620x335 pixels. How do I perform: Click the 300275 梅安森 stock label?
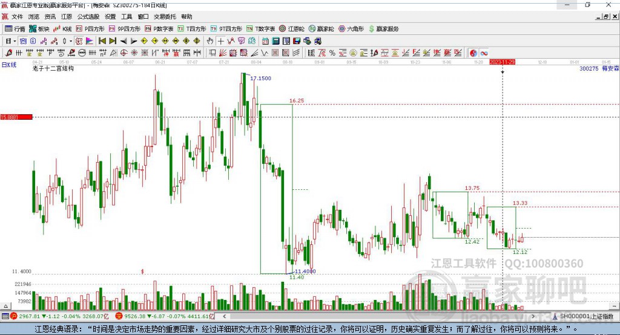coord(599,69)
